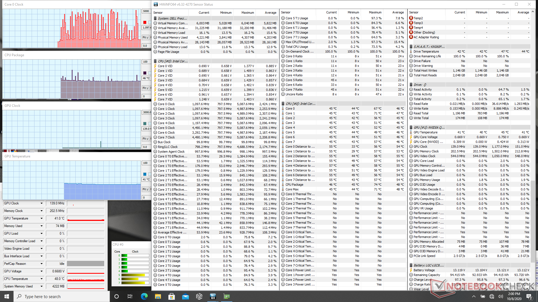Click the dark purple swatch in CPU Package graph
The image size is (538, 302).
pos(145,73)
